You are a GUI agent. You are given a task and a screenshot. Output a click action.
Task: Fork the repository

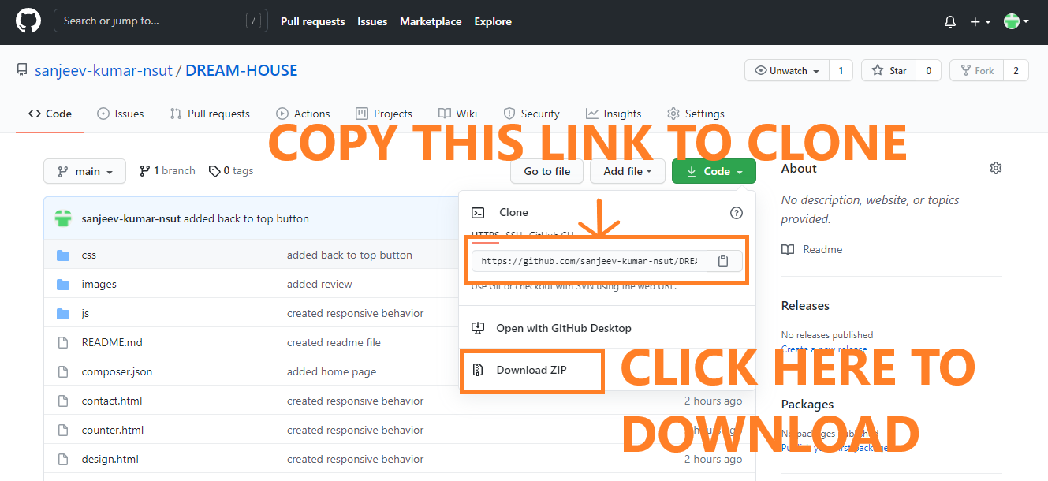pyautogui.click(x=976, y=70)
